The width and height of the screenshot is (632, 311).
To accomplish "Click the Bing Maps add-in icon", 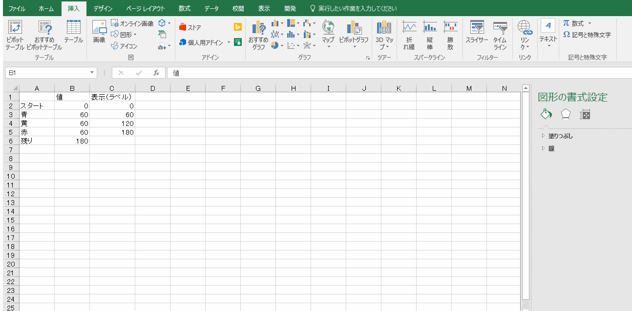I will click(x=238, y=27).
